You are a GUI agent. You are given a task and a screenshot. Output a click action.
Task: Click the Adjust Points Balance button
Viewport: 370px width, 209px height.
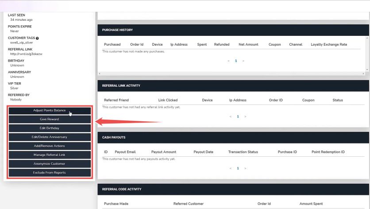pos(50,110)
